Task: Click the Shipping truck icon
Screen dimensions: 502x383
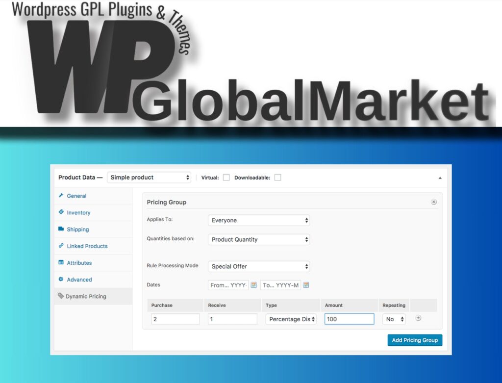Action: click(61, 229)
